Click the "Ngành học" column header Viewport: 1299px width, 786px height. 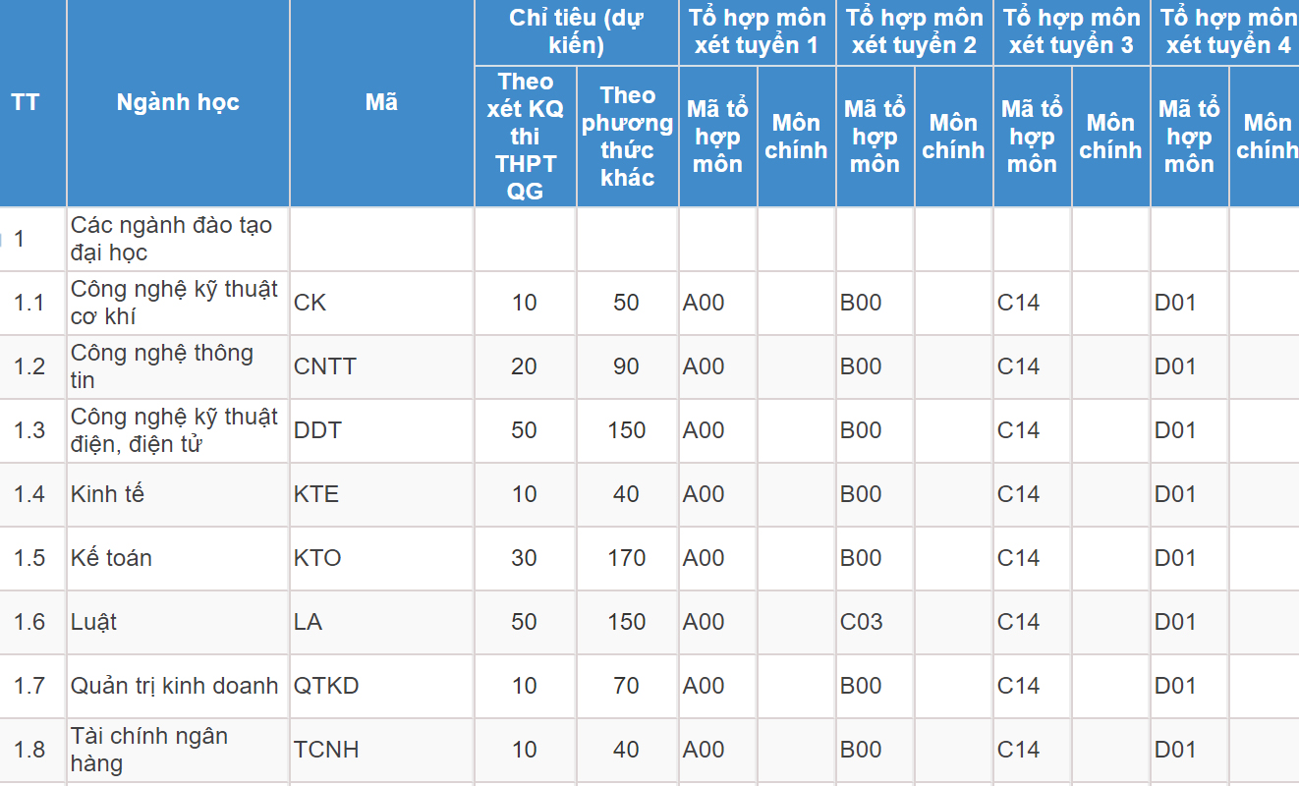pos(178,102)
